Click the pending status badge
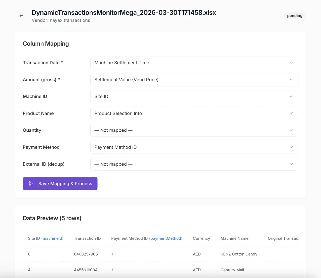This screenshot has width=321, height=278. [295, 16]
